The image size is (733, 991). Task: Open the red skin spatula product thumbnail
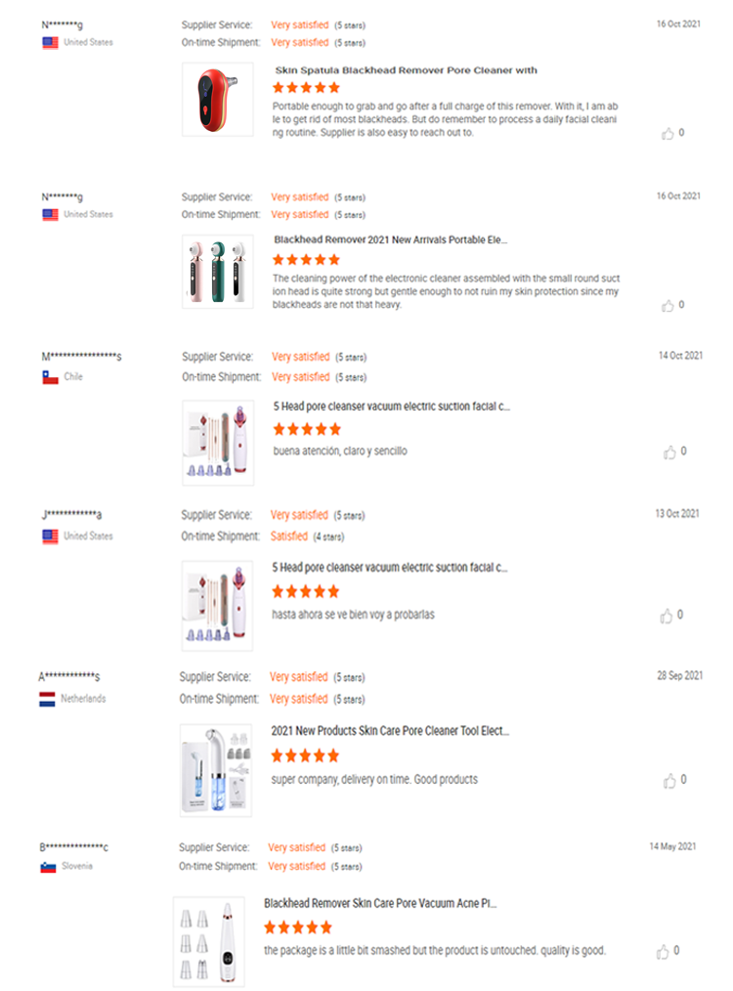click(217, 100)
